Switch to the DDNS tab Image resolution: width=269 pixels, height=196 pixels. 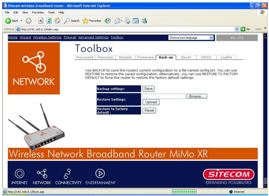pos(206,57)
